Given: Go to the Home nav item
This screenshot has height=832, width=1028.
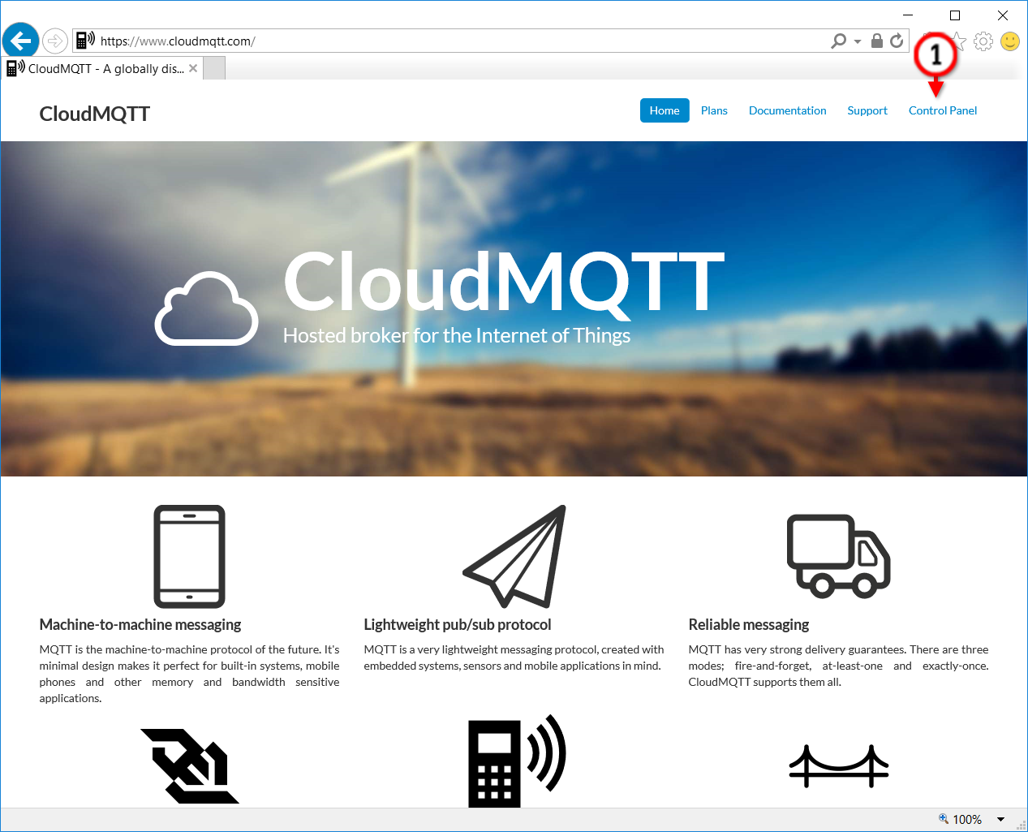Looking at the screenshot, I should coord(665,110).
